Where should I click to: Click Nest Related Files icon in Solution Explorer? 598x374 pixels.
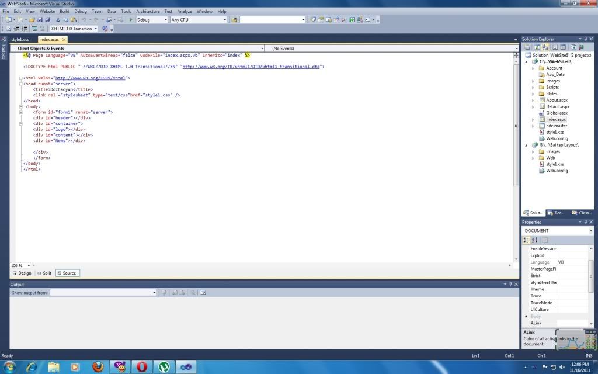(x=545, y=47)
